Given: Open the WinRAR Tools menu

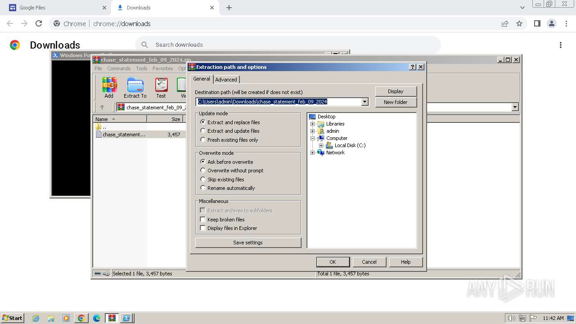Looking at the screenshot, I should [x=142, y=68].
